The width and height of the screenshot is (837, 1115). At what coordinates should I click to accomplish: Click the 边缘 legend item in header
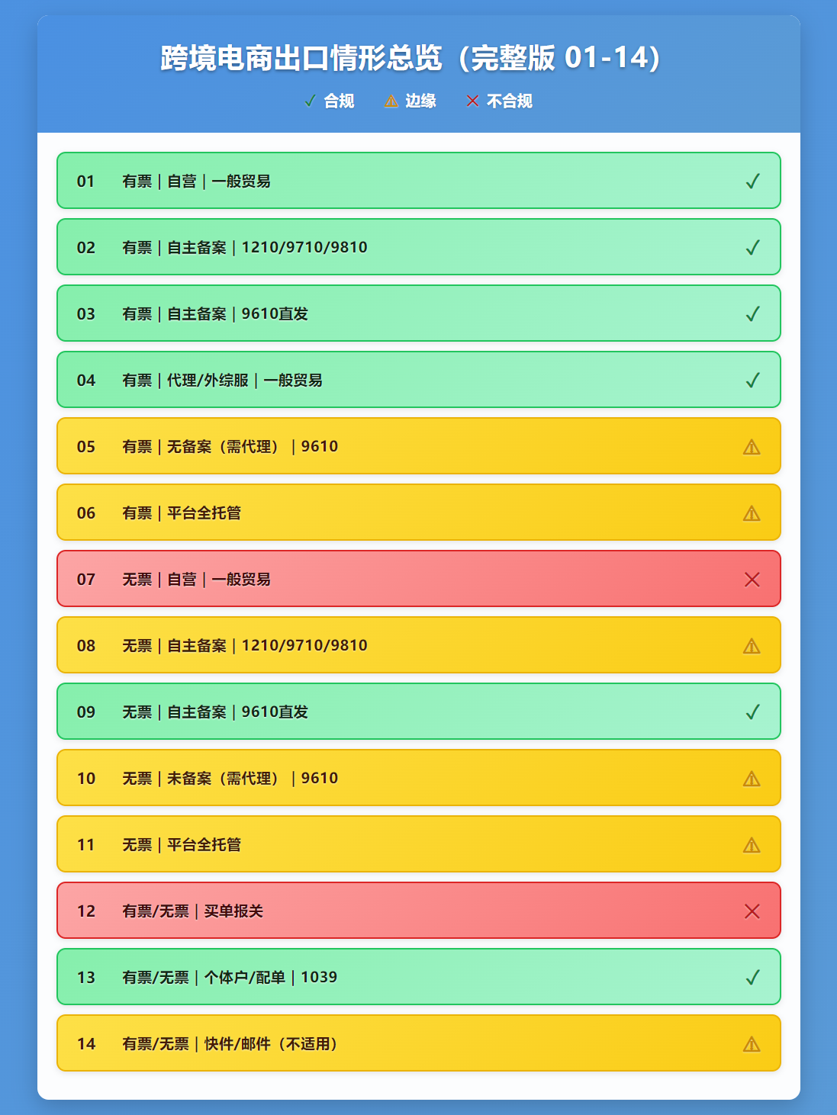coord(410,101)
